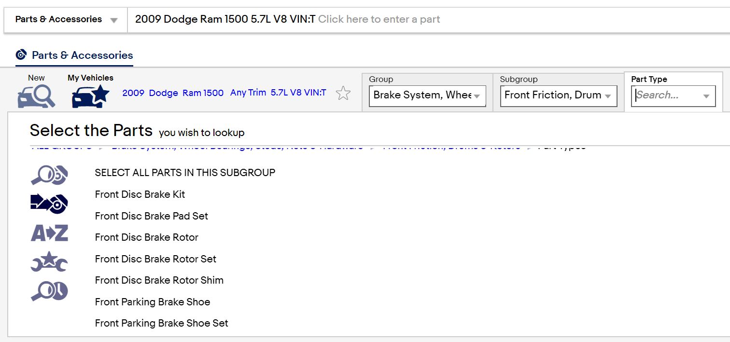Click the 2009 year link

[x=133, y=93]
